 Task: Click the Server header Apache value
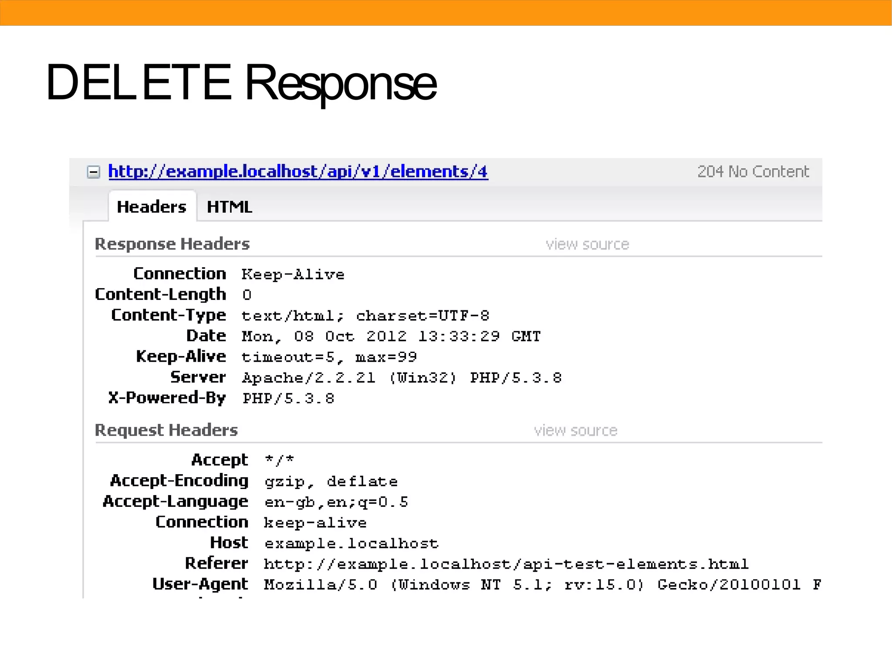pos(402,378)
